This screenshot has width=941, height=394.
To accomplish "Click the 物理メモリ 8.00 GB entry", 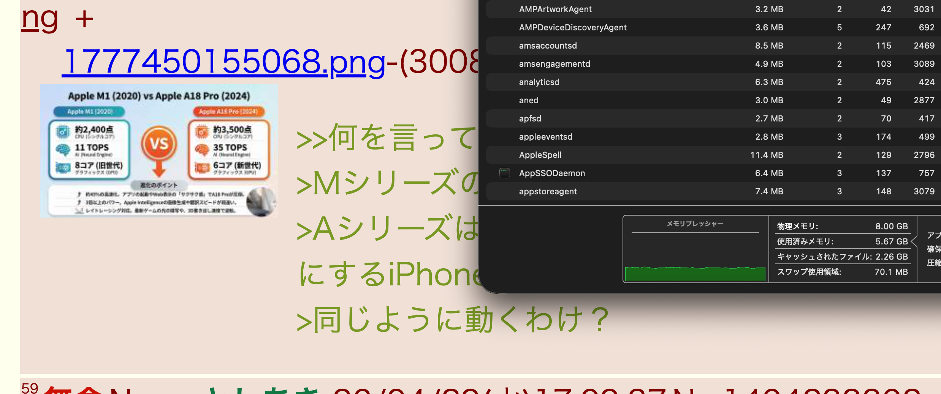I will pyautogui.click(x=842, y=226).
